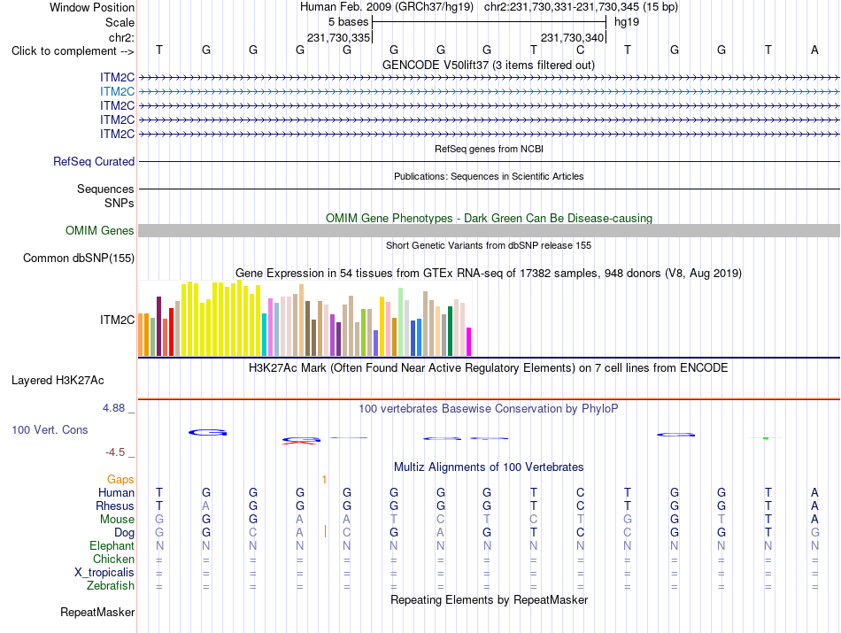Click the 231,730,335 coordinate label
This screenshot has height=633, width=841.
(338, 37)
